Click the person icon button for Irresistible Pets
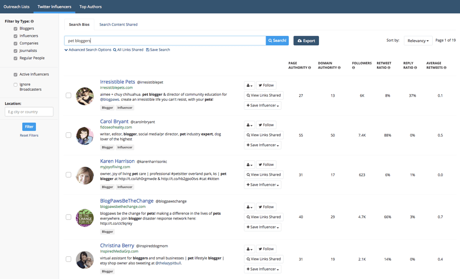This screenshot has width=460, height=279. point(249,85)
